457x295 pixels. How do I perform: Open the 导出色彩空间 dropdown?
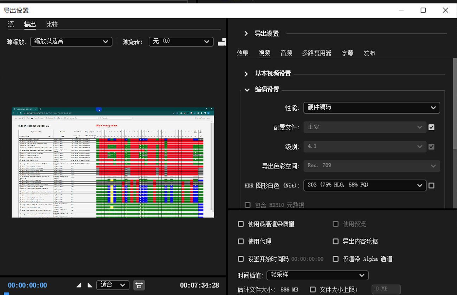point(372,166)
